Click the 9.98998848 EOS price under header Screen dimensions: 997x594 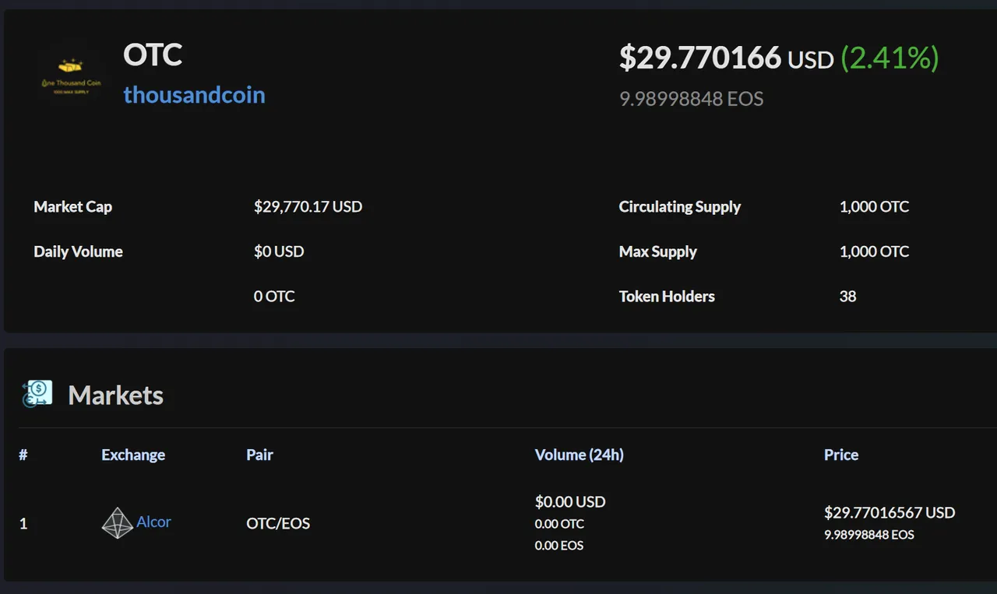[x=691, y=99]
